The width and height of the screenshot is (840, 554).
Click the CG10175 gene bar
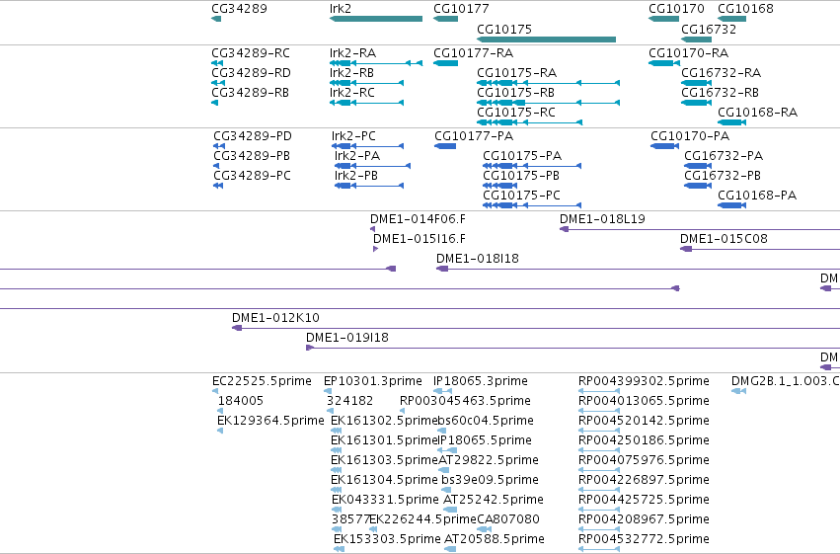pyautogui.click(x=547, y=40)
